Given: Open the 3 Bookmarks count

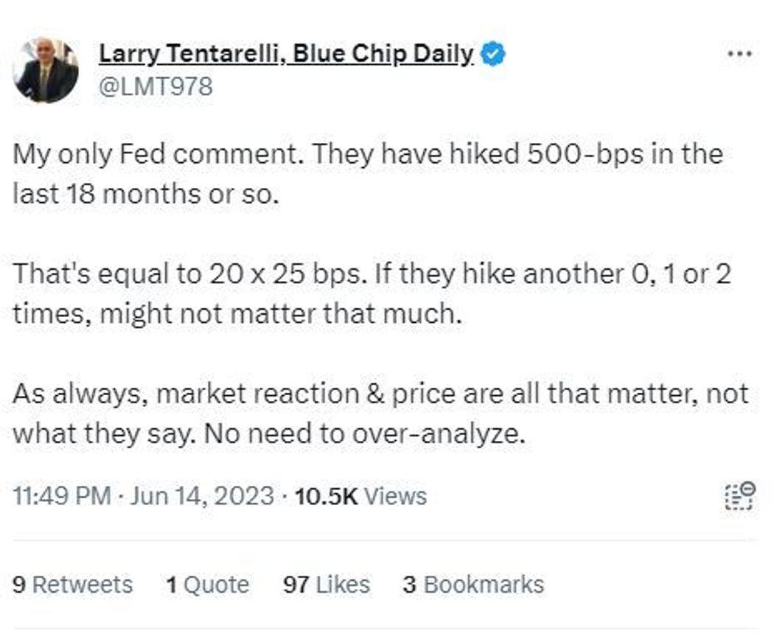Looking at the screenshot, I should (473, 585).
